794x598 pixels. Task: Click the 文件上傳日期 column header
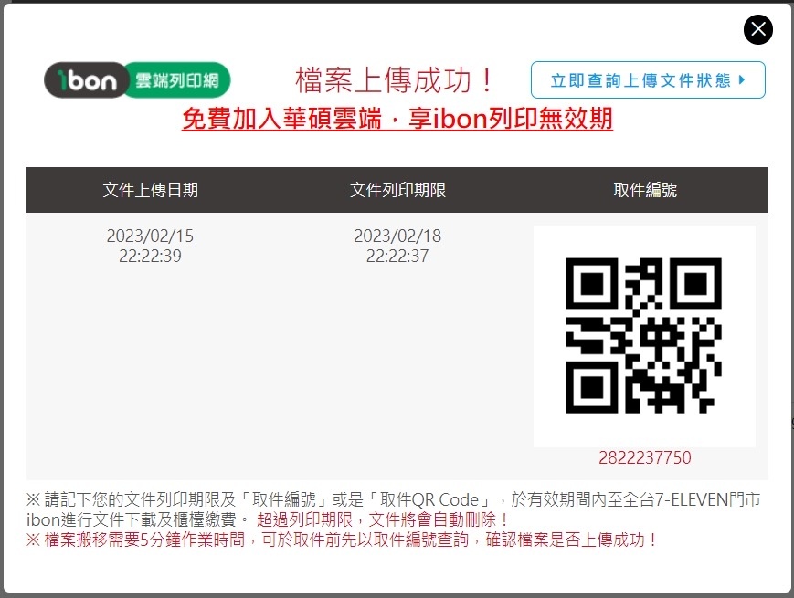tap(151, 190)
